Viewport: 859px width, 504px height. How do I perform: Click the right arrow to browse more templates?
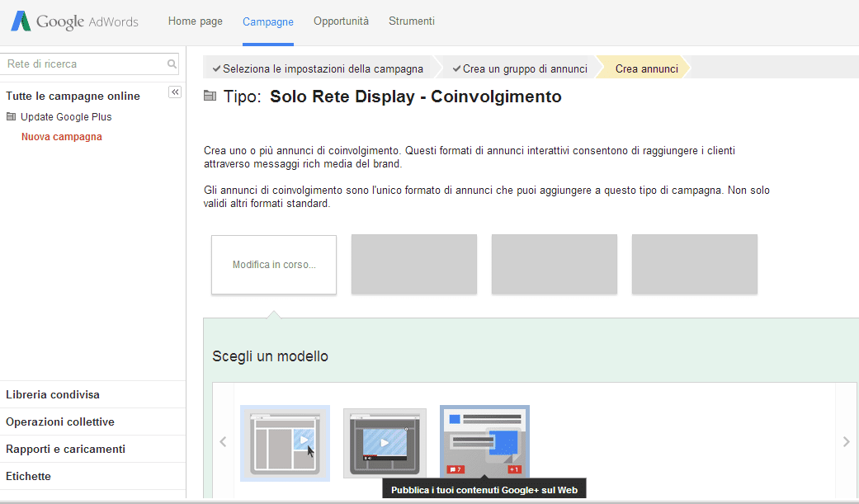pos(846,441)
